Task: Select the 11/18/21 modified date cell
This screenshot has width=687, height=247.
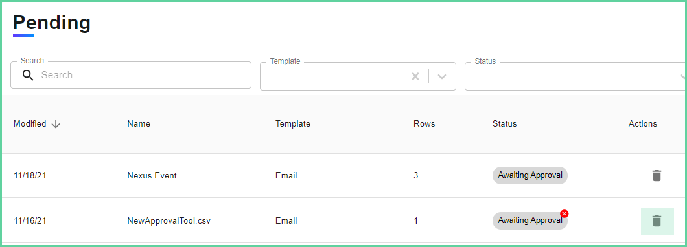Action: tap(30, 176)
